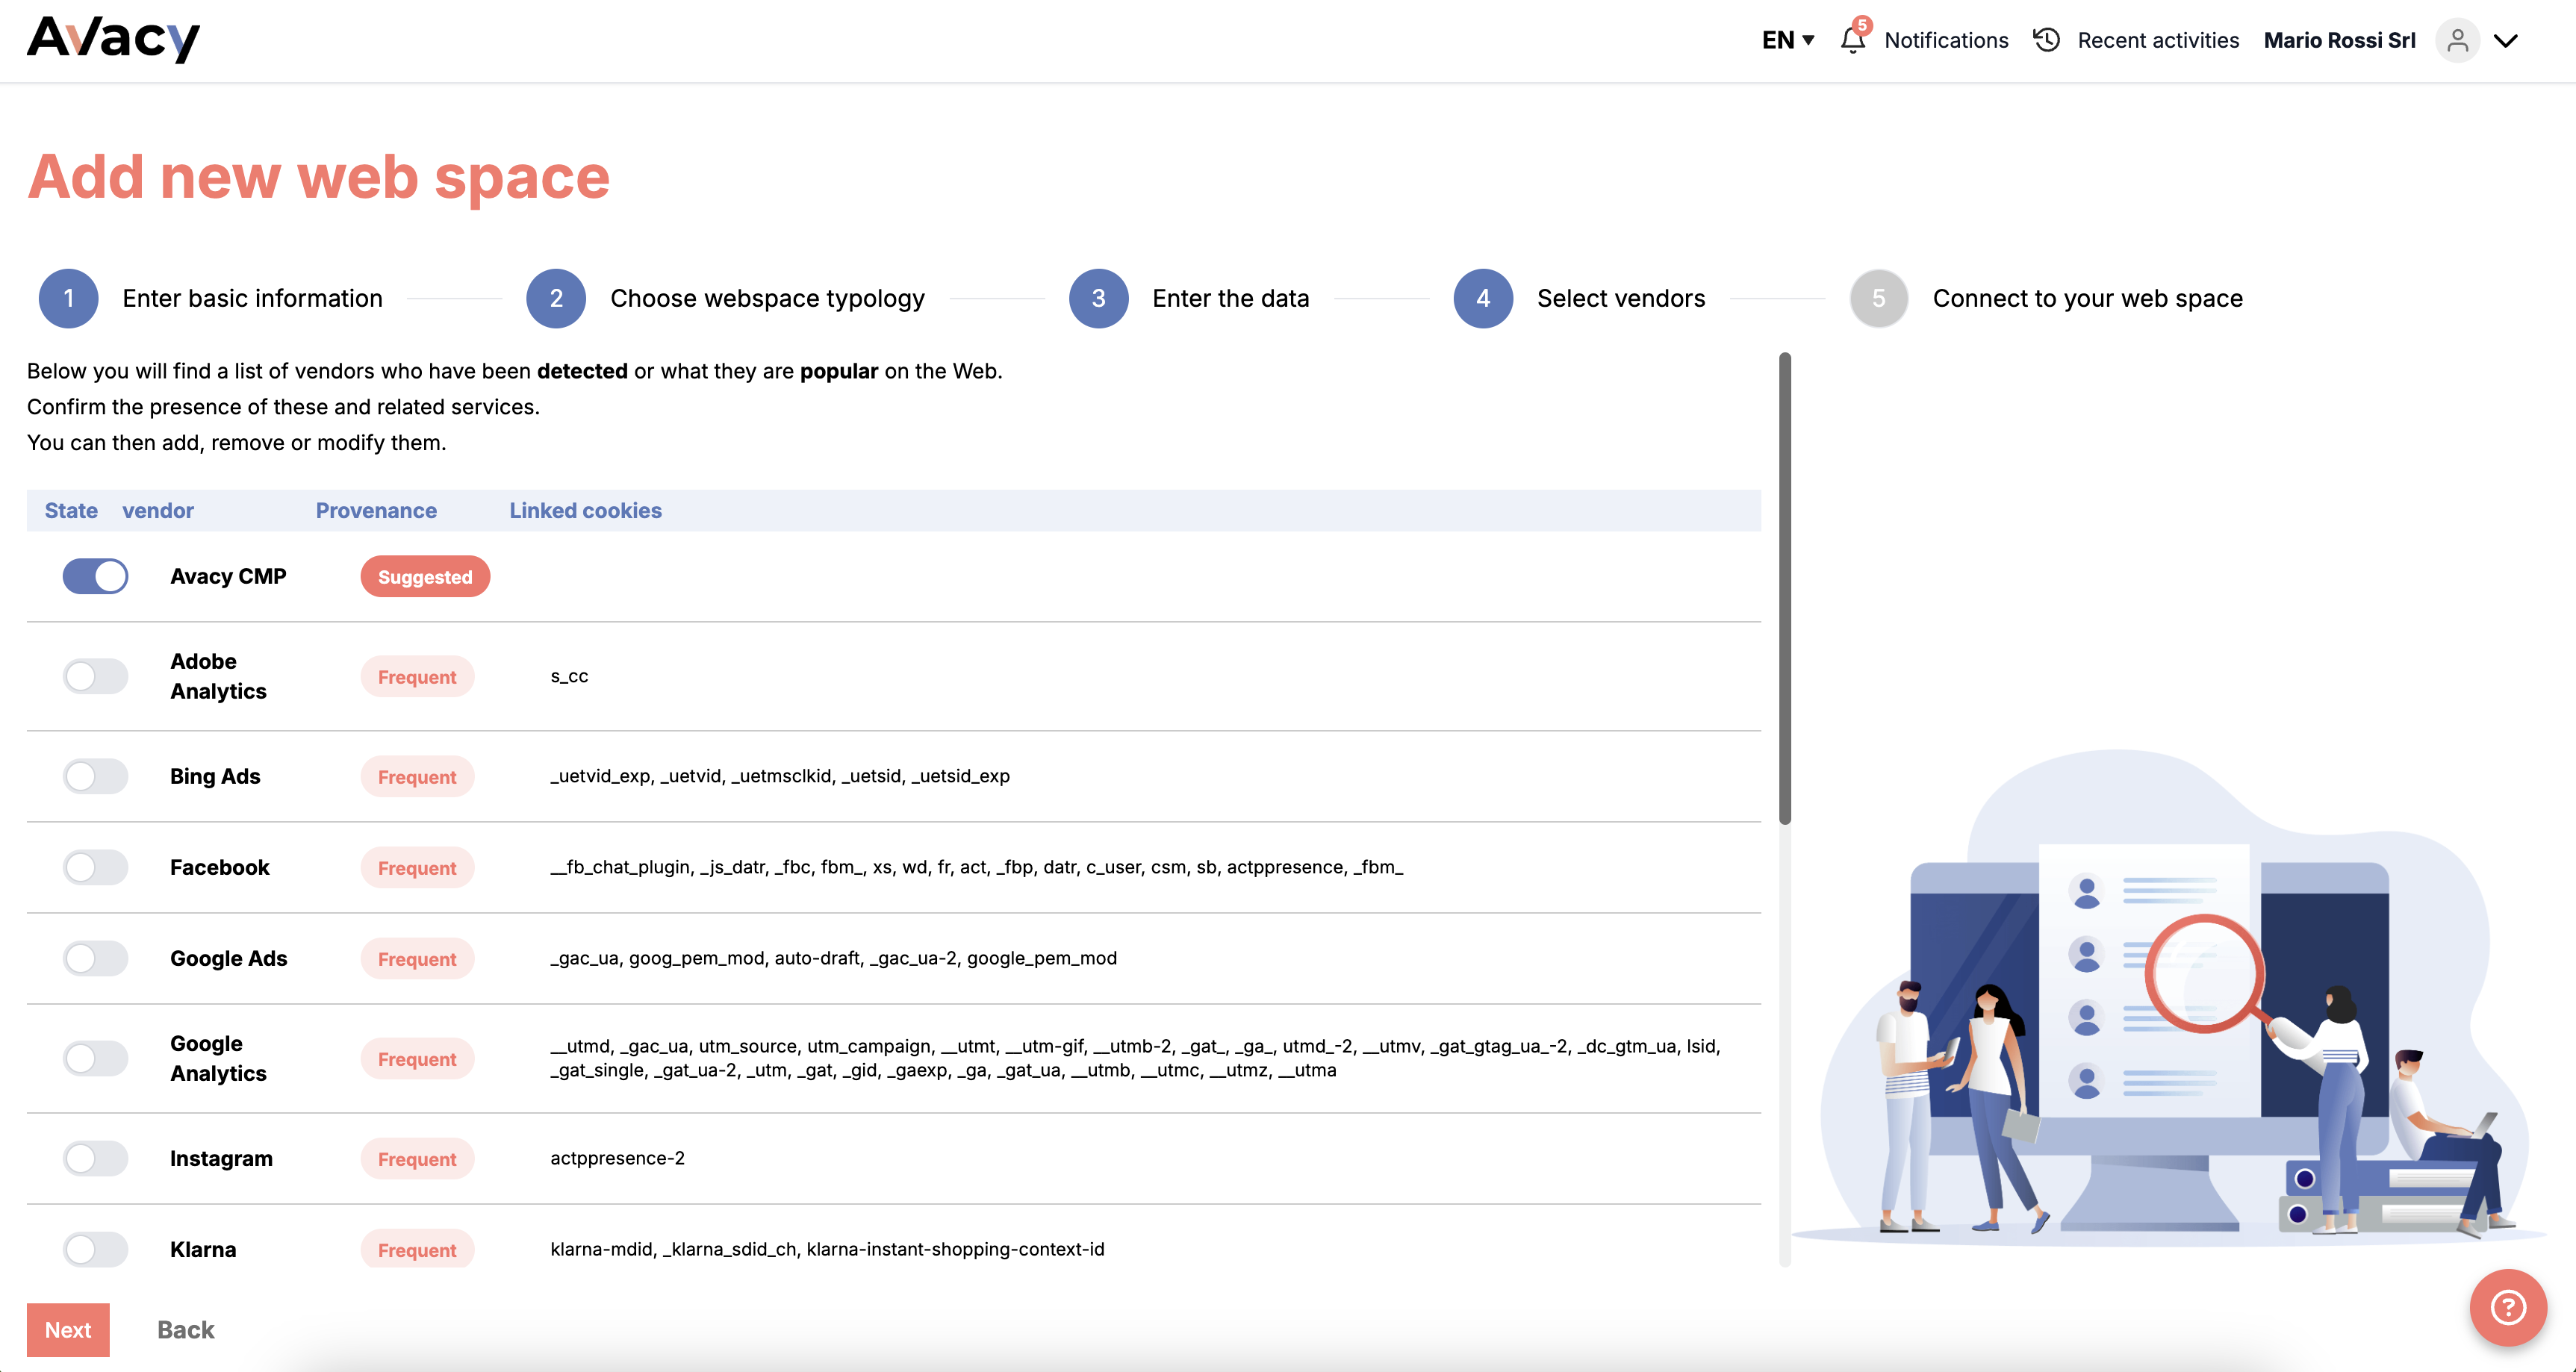Viewport: 2576px width, 1372px height.
Task: Select the Select vendors step
Action: click(1621, 298)
